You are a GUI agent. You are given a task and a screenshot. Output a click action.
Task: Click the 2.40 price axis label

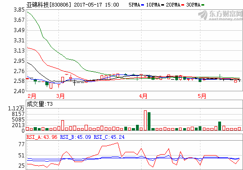[19, 91]
